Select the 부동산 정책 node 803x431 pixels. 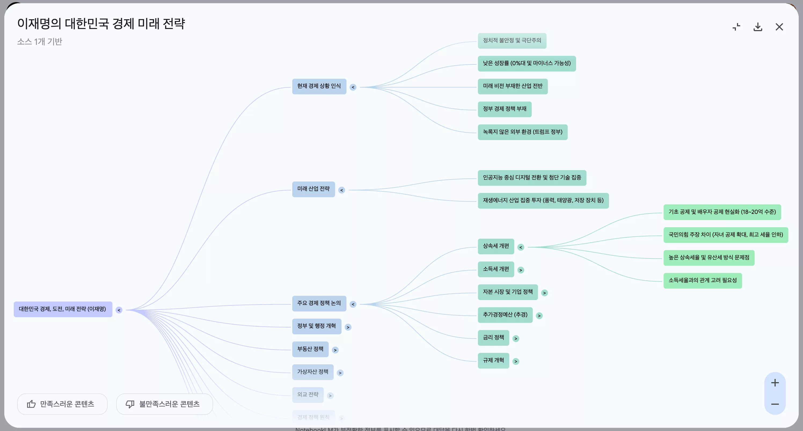(310, 349)
